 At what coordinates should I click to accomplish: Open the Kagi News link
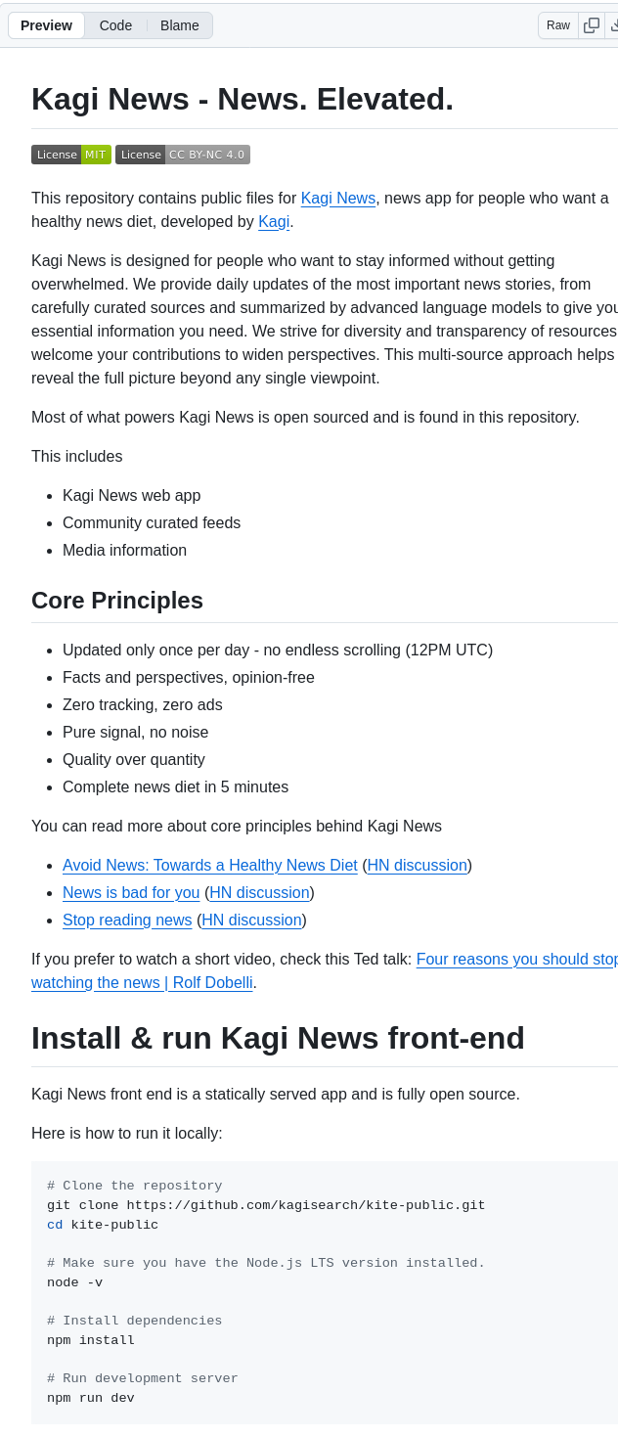pos(337,198)
